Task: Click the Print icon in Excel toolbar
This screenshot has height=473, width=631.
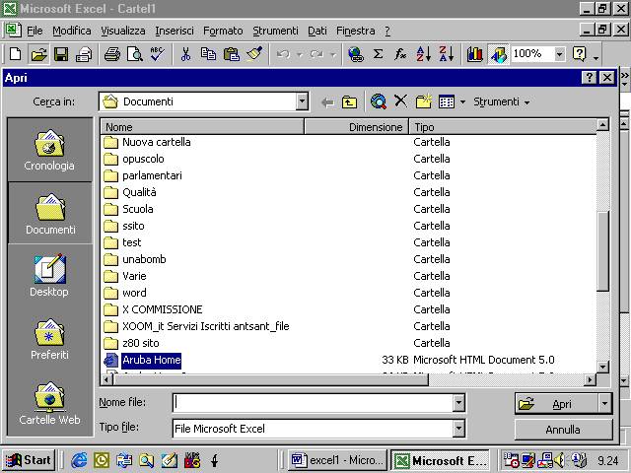Action: tap(111, 54)
